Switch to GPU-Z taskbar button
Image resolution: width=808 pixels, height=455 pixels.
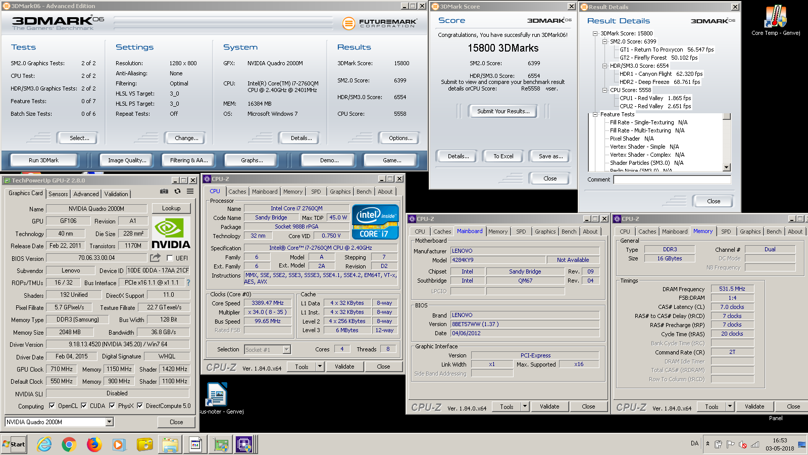point(221,444)
